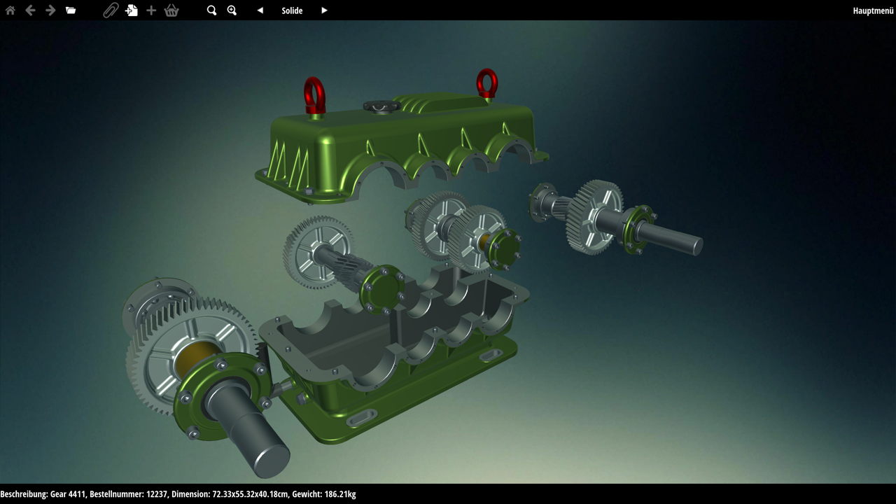Click the Gear 4411 description status text
896x504 pixels.
click(178, 494)
